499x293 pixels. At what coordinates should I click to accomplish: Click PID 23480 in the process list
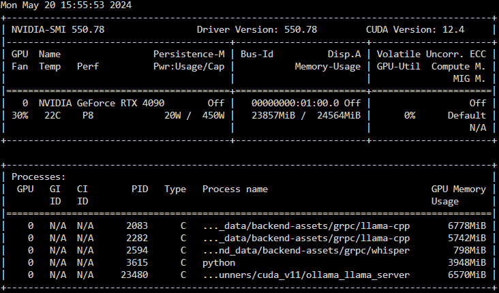click(x=134, y=275)
